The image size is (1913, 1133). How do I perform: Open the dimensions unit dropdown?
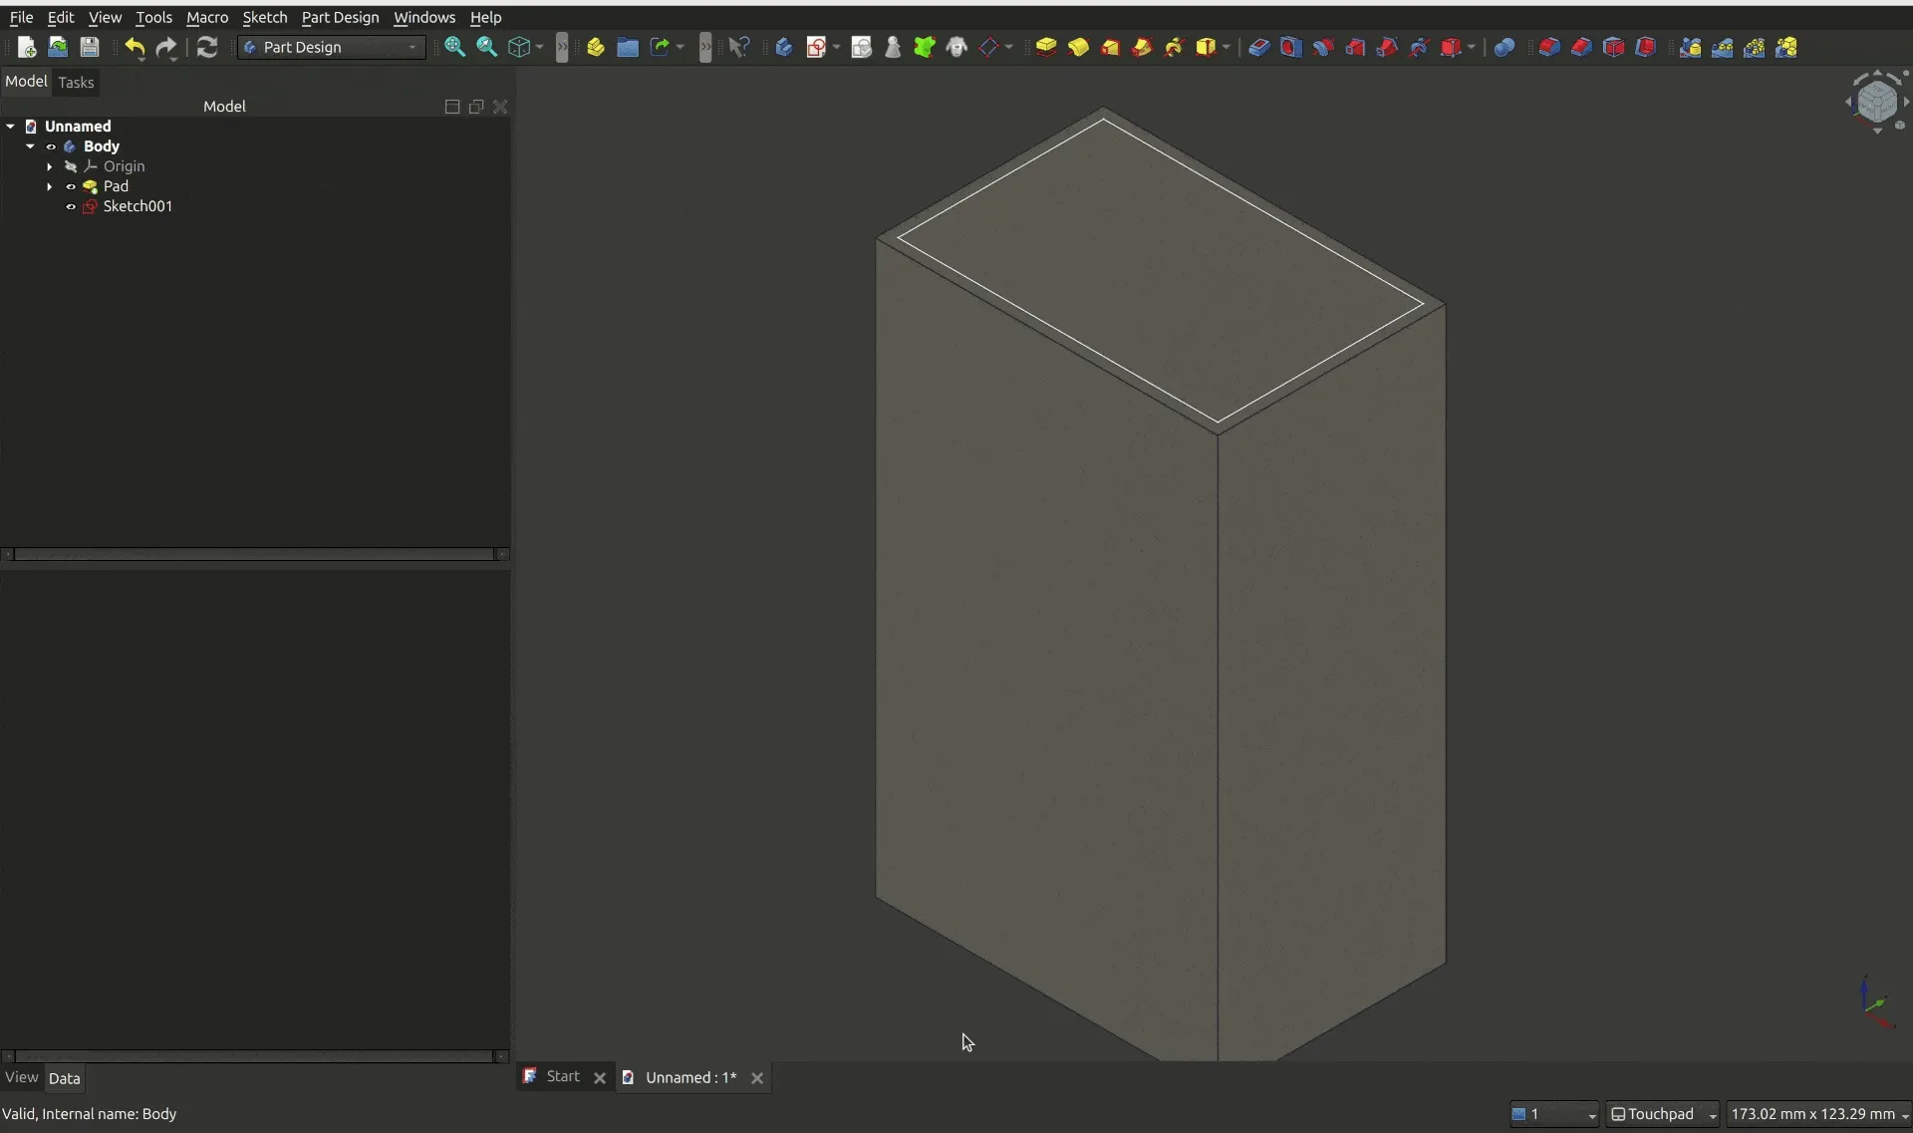tap(1818, 1114)
